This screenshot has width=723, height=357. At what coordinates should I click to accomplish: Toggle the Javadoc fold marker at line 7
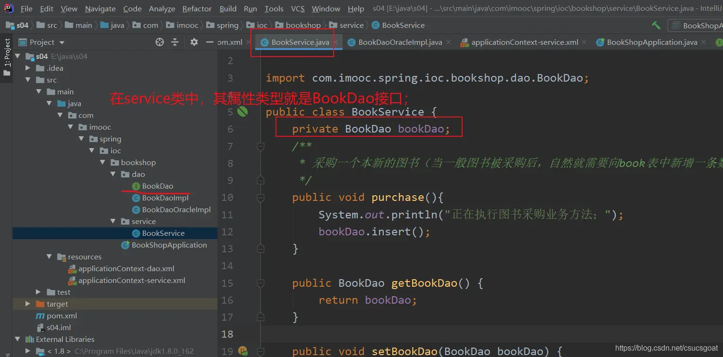tap(260, 147)
